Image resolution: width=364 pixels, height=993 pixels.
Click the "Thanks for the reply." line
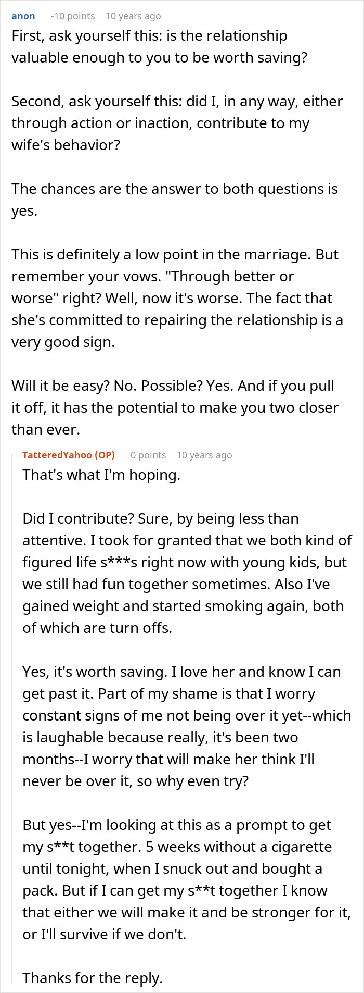point(93,978)
